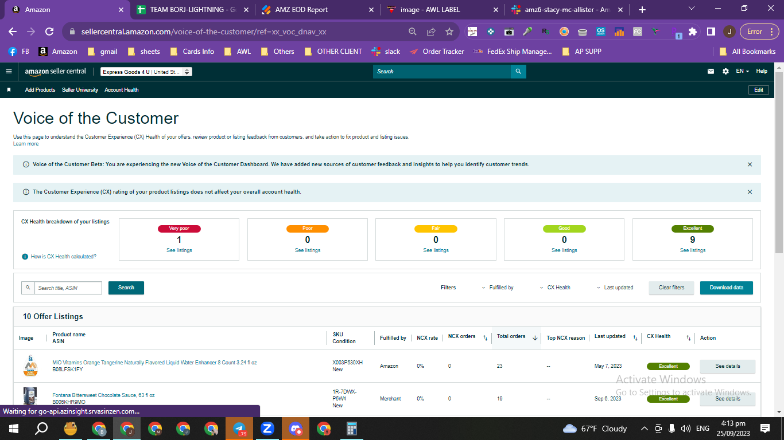
Task: Reload the current page
Action: 49,32
